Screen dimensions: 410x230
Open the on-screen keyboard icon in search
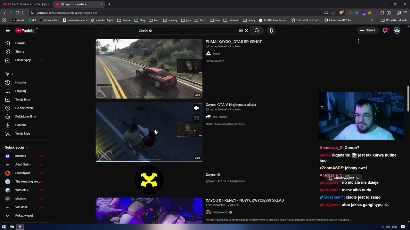click(241, 30)
